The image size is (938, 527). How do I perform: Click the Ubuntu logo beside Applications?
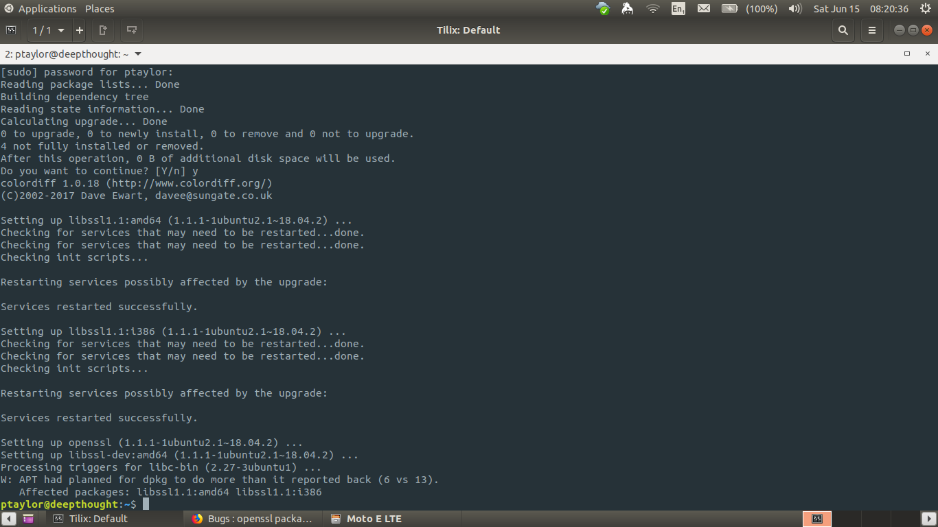coord(9,9)
